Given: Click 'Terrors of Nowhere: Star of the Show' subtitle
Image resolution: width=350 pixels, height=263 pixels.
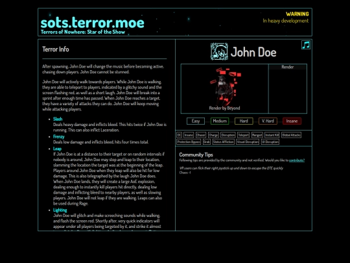Looking at the screenshot, I should pos(83,32).
